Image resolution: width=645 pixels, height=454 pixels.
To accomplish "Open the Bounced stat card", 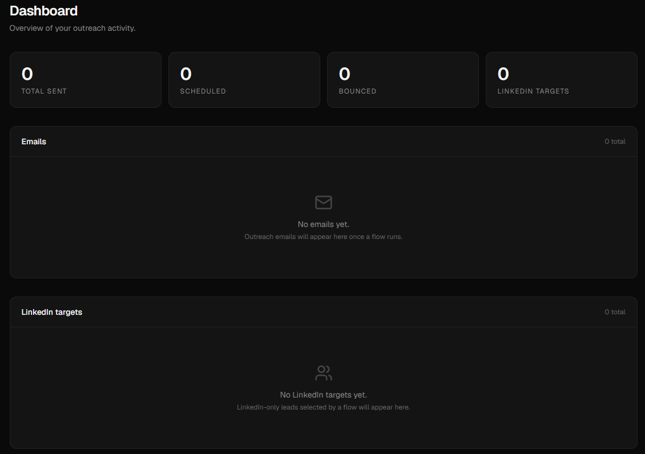I will pos(403,80).
